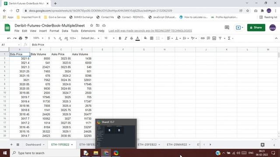This screenshot has width=280, height=157.
Task: Open horizontal align dropdown
Action: click(170, 38)
